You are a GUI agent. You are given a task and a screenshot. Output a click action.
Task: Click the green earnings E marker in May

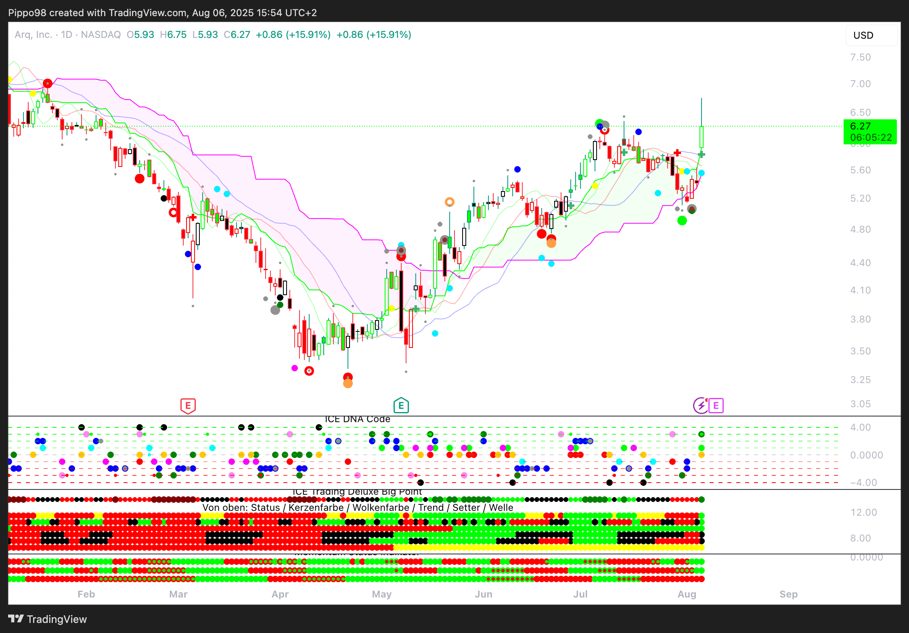click(401, 406)
